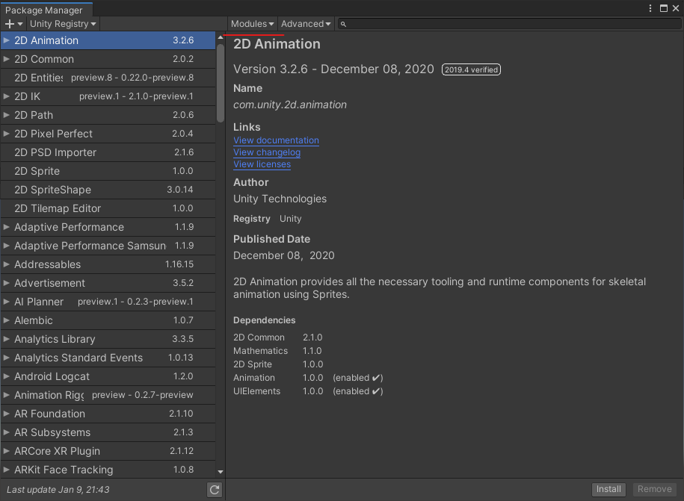Open the three-dot window options menu
Screen dimensions: 684x501
click(x=650, y=8)
